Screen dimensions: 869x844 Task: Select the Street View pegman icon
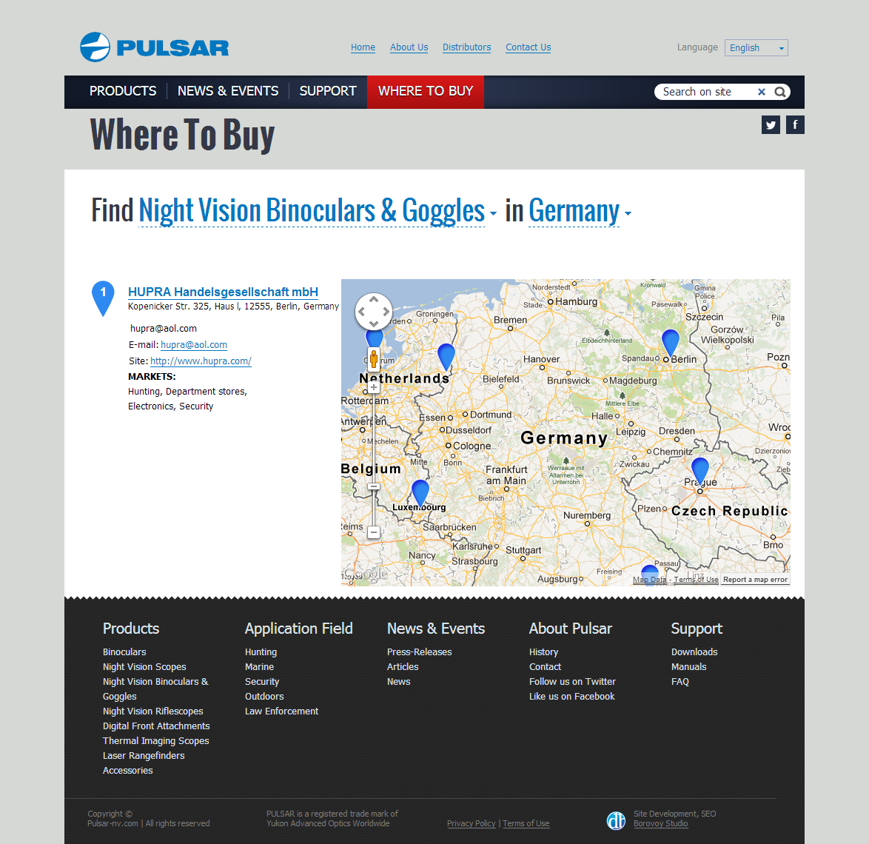point(374,359)
